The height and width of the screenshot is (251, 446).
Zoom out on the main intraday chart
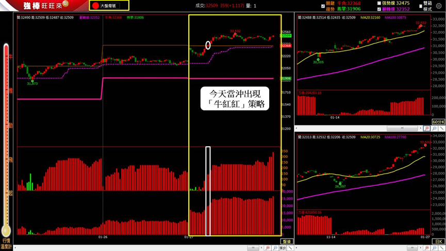pos(275,248)
